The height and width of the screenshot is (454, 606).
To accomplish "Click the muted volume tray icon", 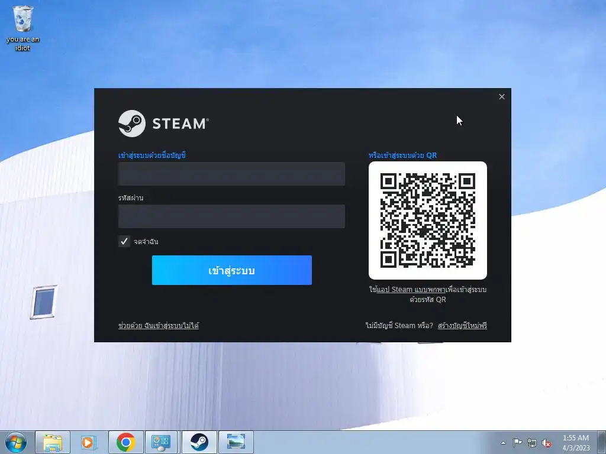I will click(546, 443).
